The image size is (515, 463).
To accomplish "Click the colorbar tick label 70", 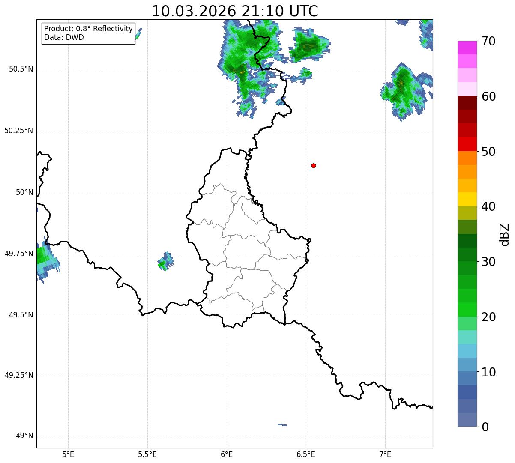I will pos(488,41).
